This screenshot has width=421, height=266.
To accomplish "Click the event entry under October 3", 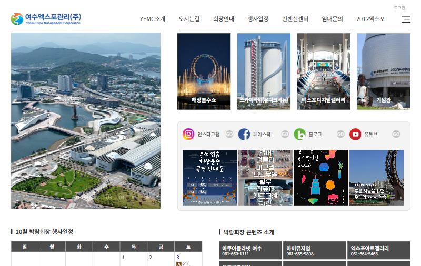I will tap(183, 264).
